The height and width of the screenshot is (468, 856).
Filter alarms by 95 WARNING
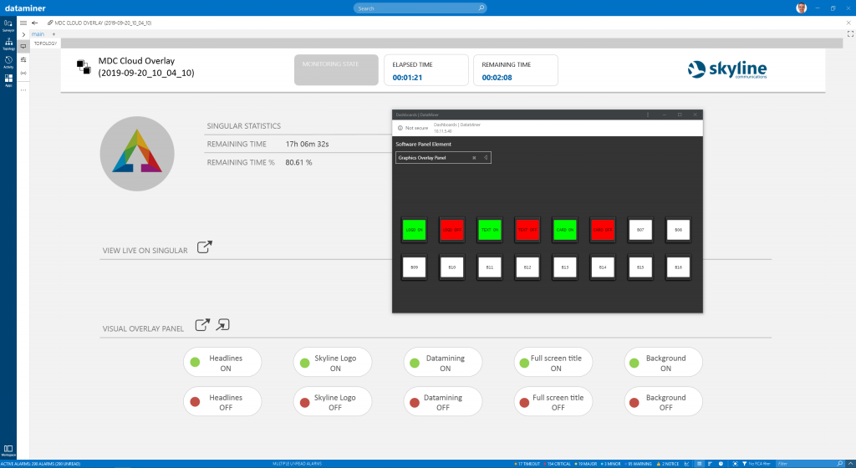638,464
